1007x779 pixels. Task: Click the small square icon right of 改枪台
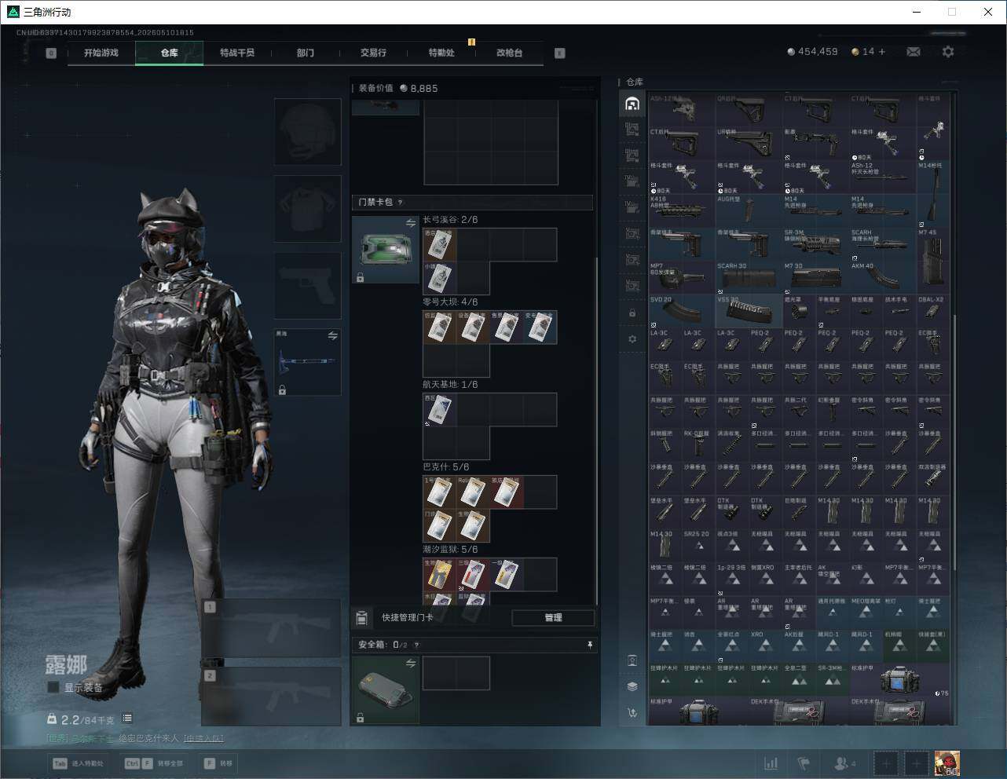pos(560,53)
